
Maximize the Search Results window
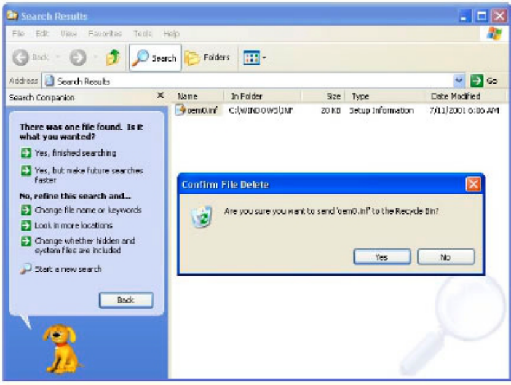click(481, 16)
